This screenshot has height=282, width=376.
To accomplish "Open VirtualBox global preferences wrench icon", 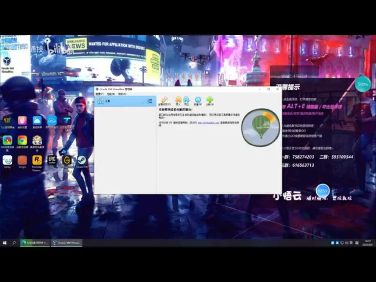I will (x=164, y=101).
